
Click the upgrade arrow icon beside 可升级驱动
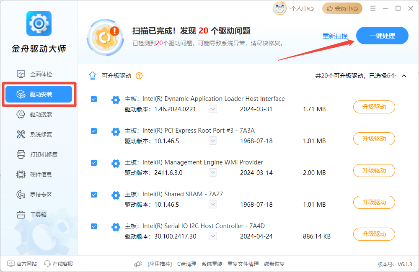[x=93, y=76]
